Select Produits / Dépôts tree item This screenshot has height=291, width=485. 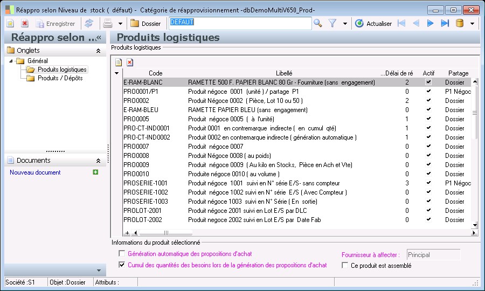(x=55, y=78)
